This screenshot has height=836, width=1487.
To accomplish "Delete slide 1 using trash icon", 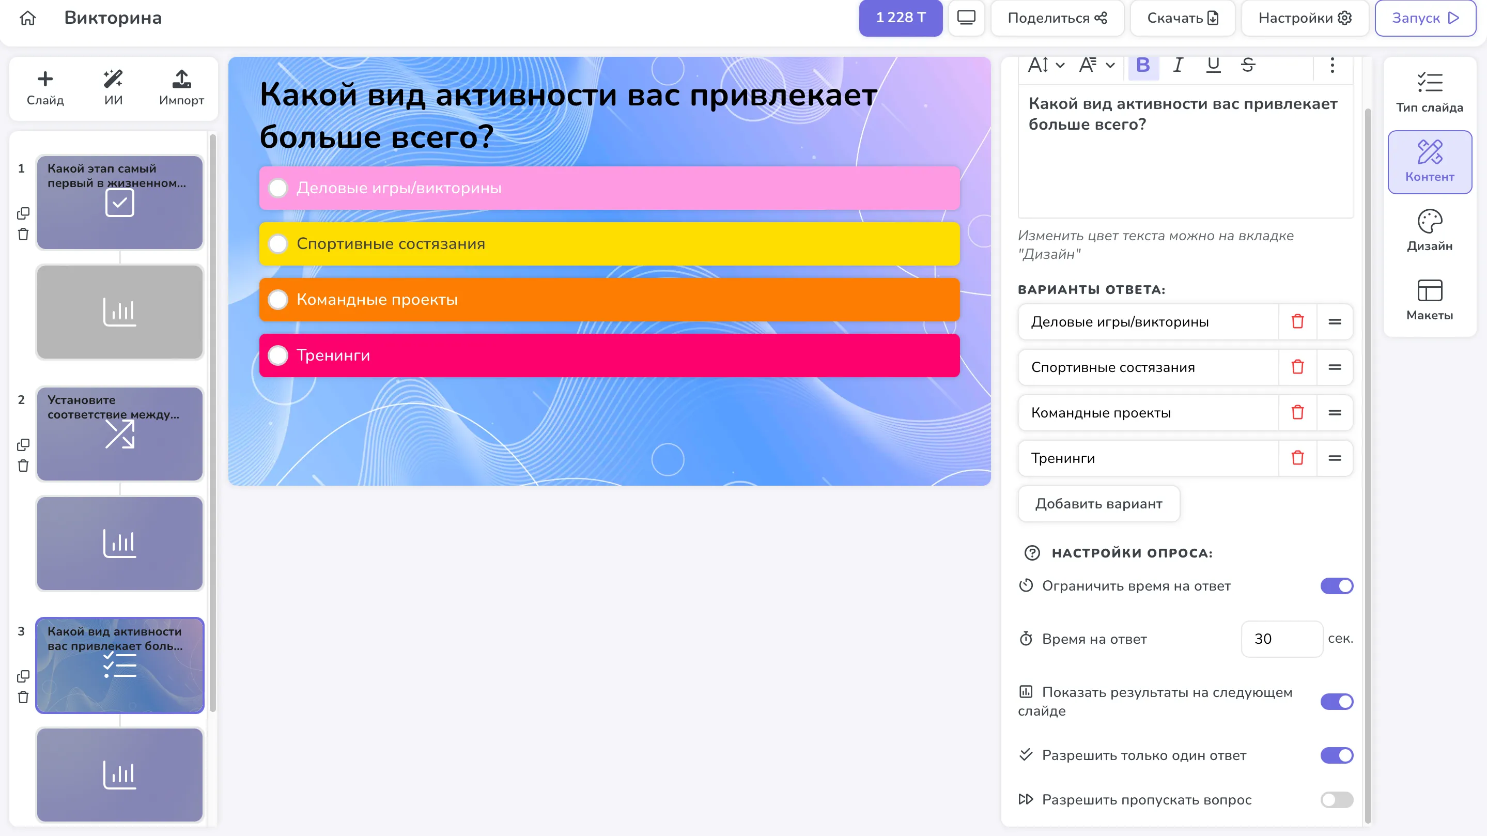I will 23,235.
